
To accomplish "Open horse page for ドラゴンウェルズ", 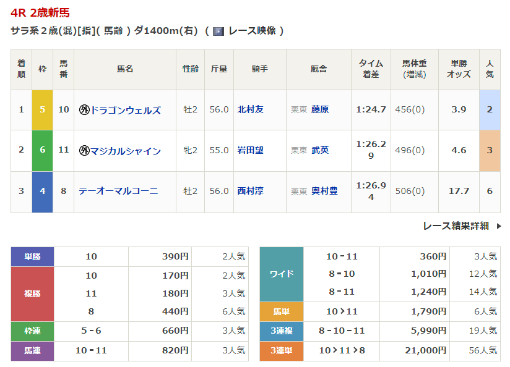I will point(126,110).
